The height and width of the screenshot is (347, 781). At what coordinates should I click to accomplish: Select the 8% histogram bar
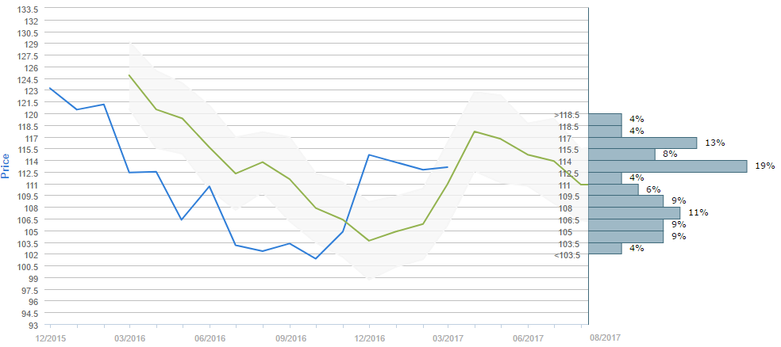[x=621, y=154]
